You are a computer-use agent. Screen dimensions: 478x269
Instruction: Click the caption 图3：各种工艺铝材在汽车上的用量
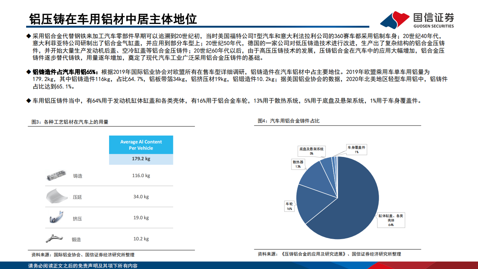pos(70,122)
